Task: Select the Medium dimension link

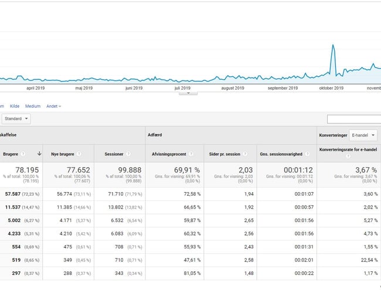Action: click(x=33, y=106)
